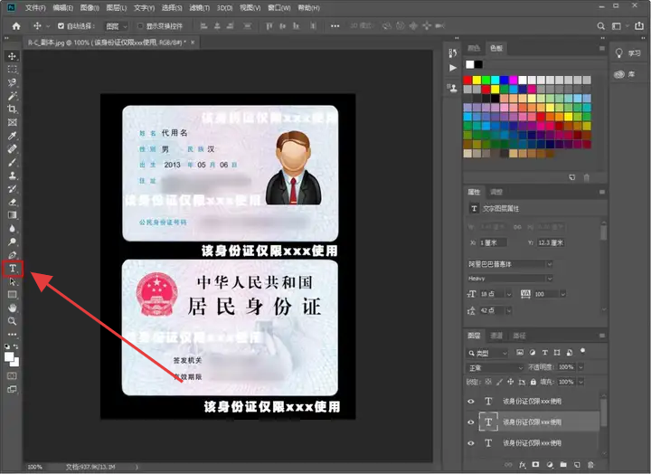Open the 窗口(W) menu

(x=279, y=8)
